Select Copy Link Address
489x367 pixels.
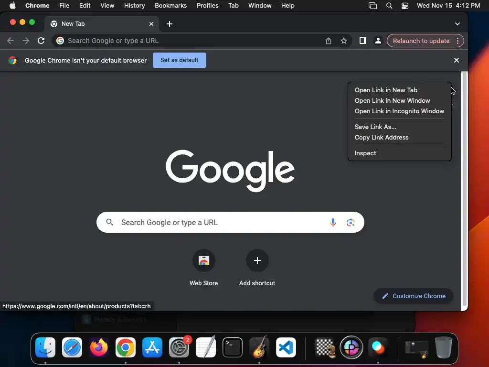(400, 137)
